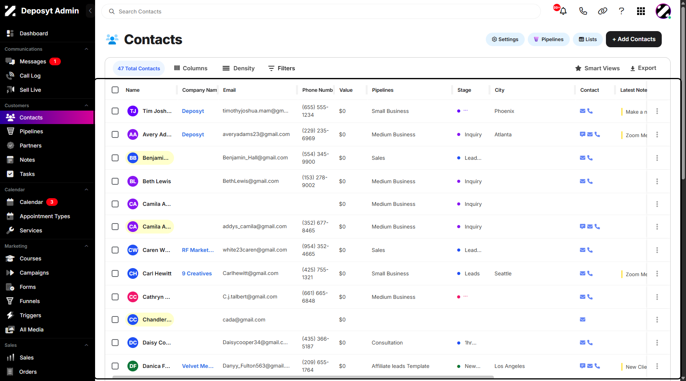The image size is (686, 381).
Task: Check the Avery Ad row checkbox
Action: point(115,134)
